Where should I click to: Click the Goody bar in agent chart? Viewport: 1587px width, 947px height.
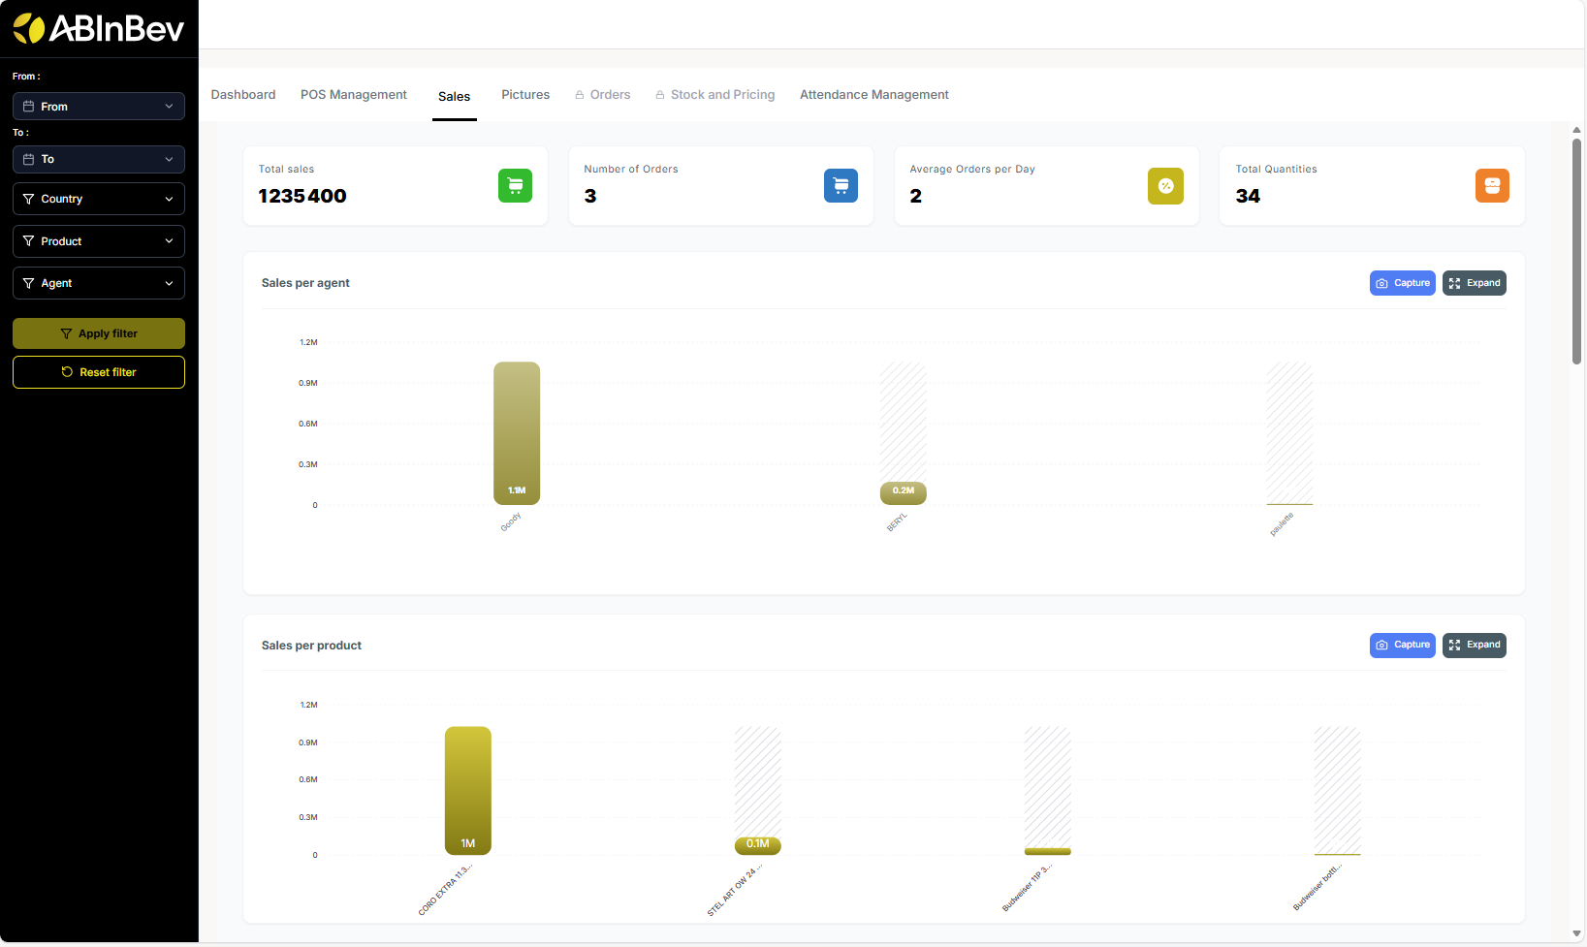[x=517, y=432]
